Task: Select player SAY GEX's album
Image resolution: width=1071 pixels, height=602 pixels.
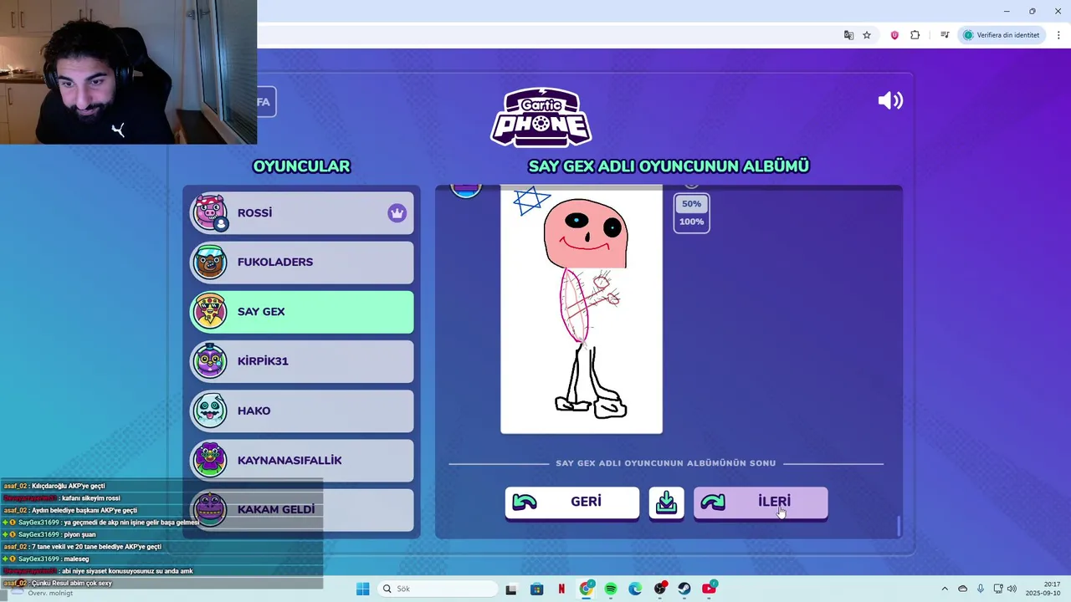Action: point(301,312)
